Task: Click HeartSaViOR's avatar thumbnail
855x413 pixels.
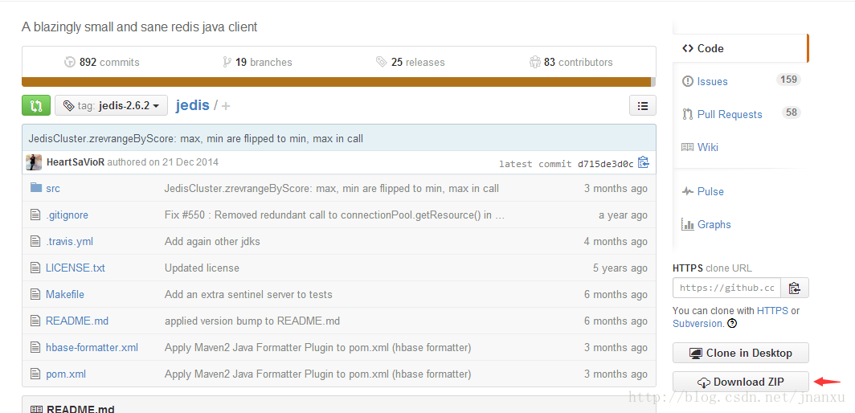Action: click(34, 162)
